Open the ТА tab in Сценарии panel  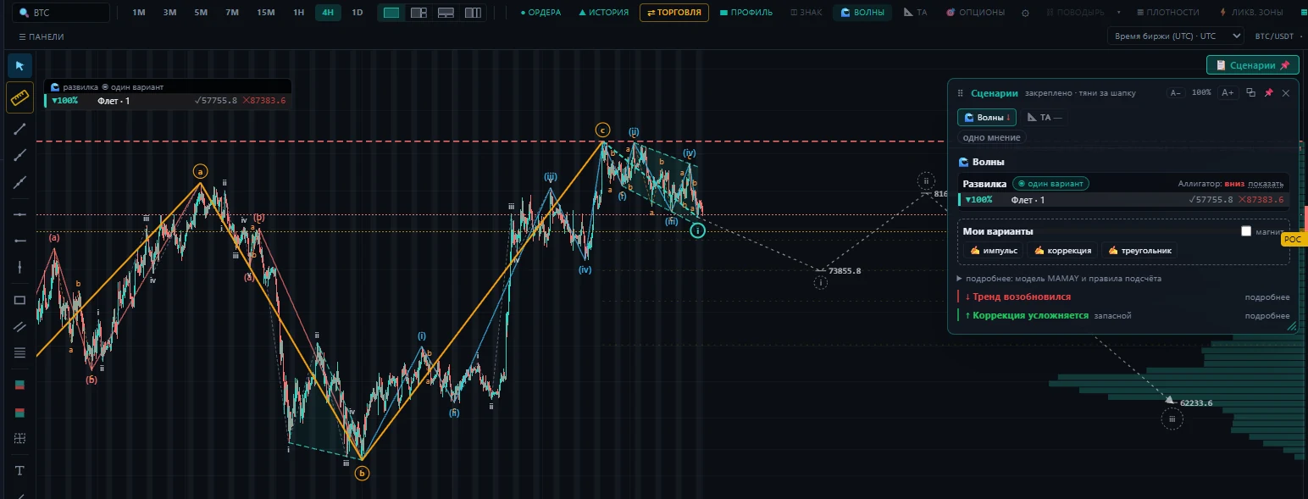pos(1045,118)
